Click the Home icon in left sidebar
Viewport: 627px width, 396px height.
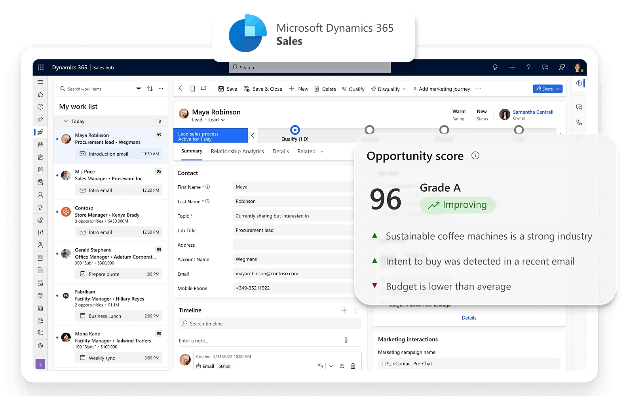(x=40, y=94)
